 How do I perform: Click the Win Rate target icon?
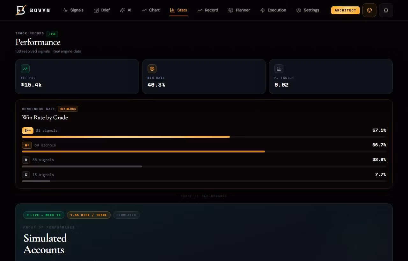pyautogui.click(x=152, y=69)
